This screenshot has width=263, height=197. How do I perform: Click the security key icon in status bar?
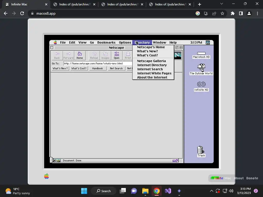pyautogui.click(x=57, y=161)
